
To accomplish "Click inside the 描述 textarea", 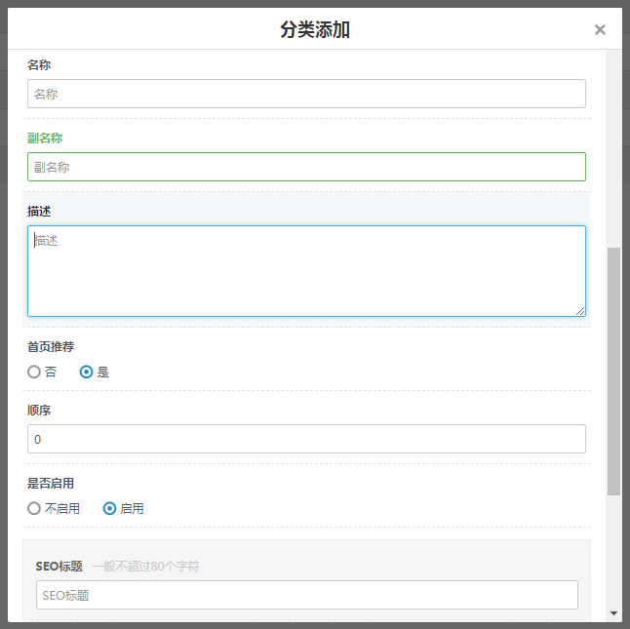I will tap(306, 271).
